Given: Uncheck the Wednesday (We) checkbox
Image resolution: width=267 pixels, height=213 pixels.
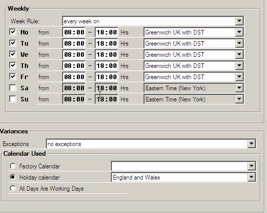Looking at the screenshot, I should coord(13,54).
